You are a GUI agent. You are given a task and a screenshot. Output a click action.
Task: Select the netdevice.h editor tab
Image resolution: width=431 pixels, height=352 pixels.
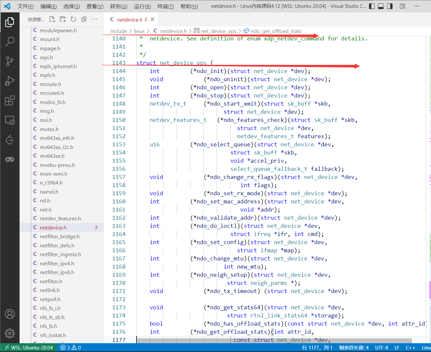pos(131,20)
